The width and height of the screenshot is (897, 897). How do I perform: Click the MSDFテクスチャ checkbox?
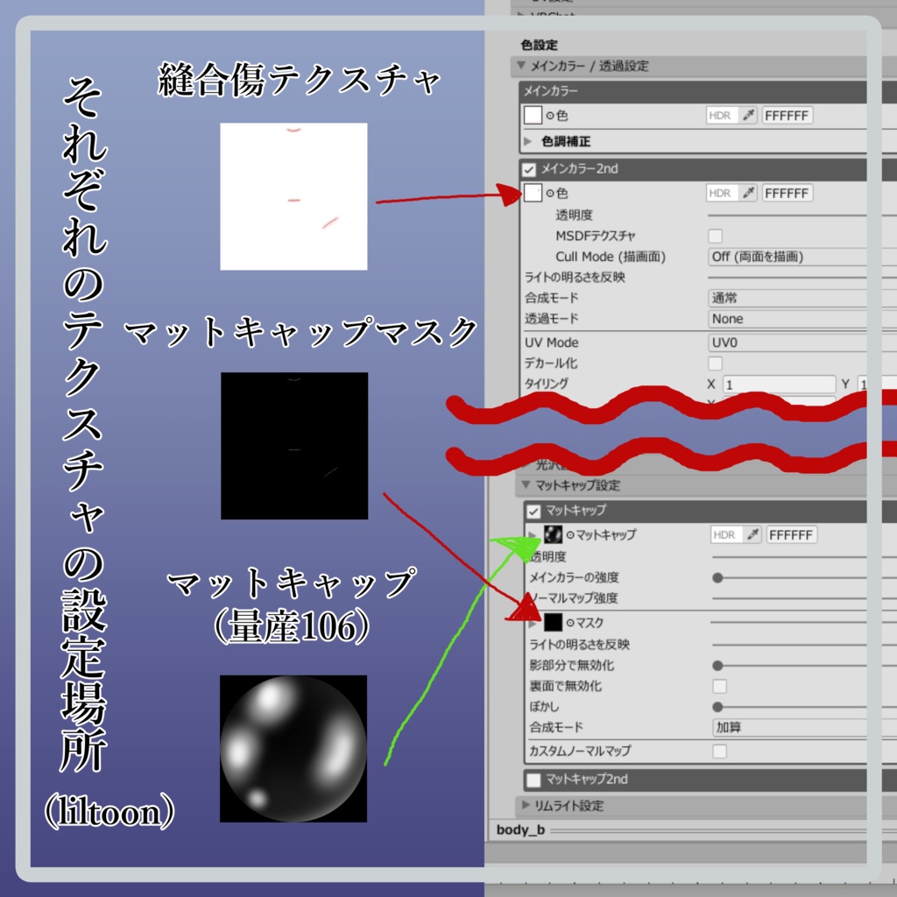point(713,235)
